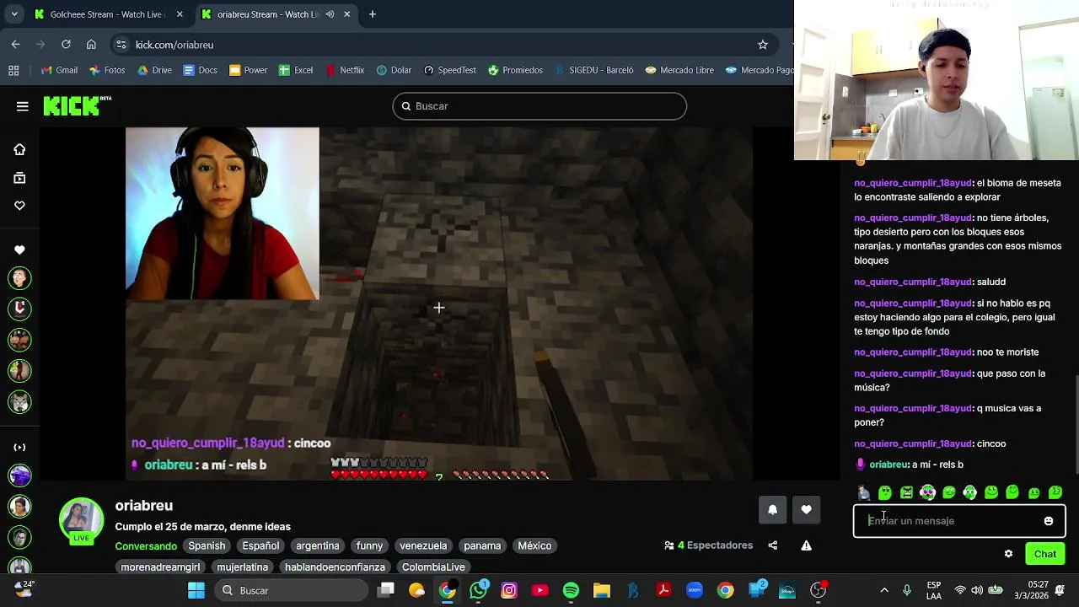Image resolution: width=1079 pixels, height=607 pixels.
Task: Open the taskbar volume control
Action: (x=977, y=590)
